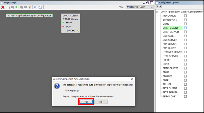Uncheck the DHCP CLIENT checkbox
This screenshot has height=113, width=204.
185,28
